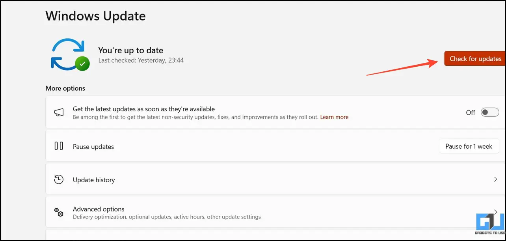The height and width of the screenshot is (241, 506).
Task: Click the Update history clock icon
Action: click(x=59, y=179)
